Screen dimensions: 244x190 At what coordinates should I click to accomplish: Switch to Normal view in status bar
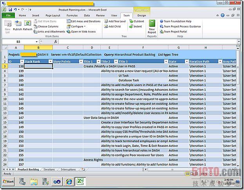point(188,174)
